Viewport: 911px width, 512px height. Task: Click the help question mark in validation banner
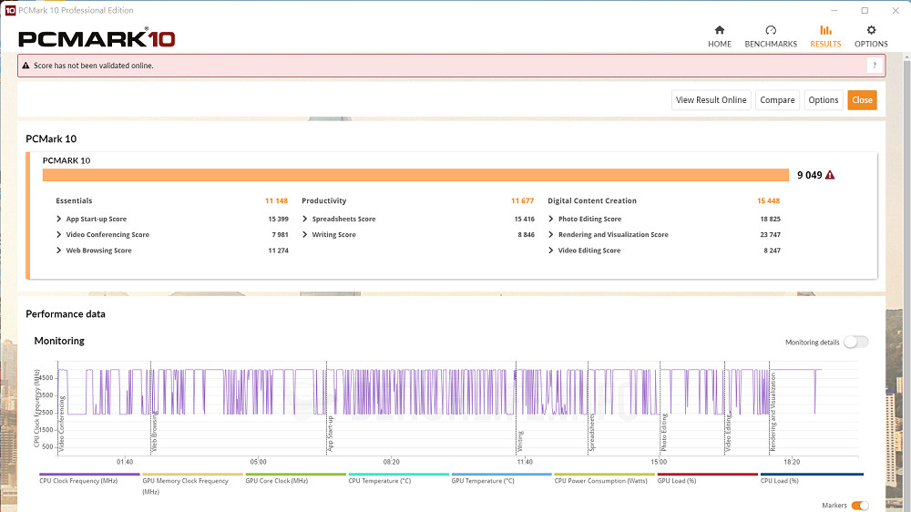[x=874, y=66]
